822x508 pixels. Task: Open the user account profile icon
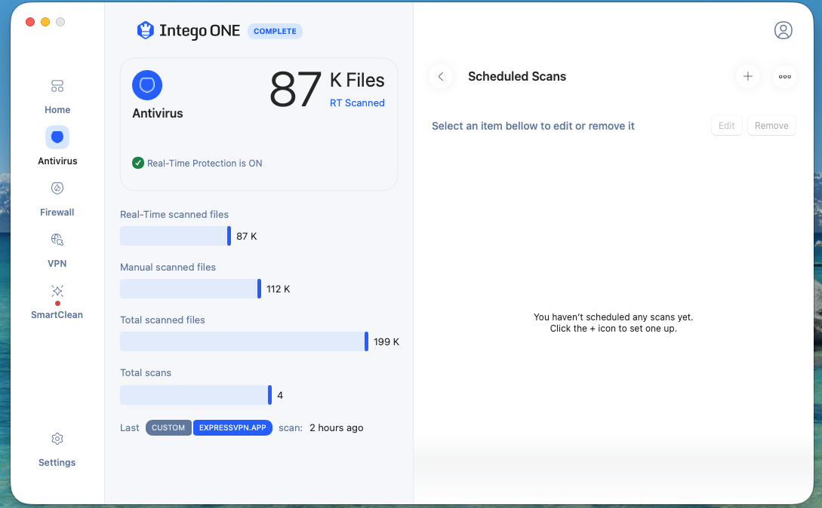click(x=784, y=30)
